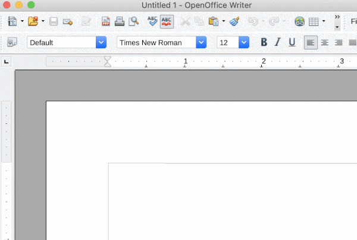Open the toolbar options down arrow

[x=337, y=27]
